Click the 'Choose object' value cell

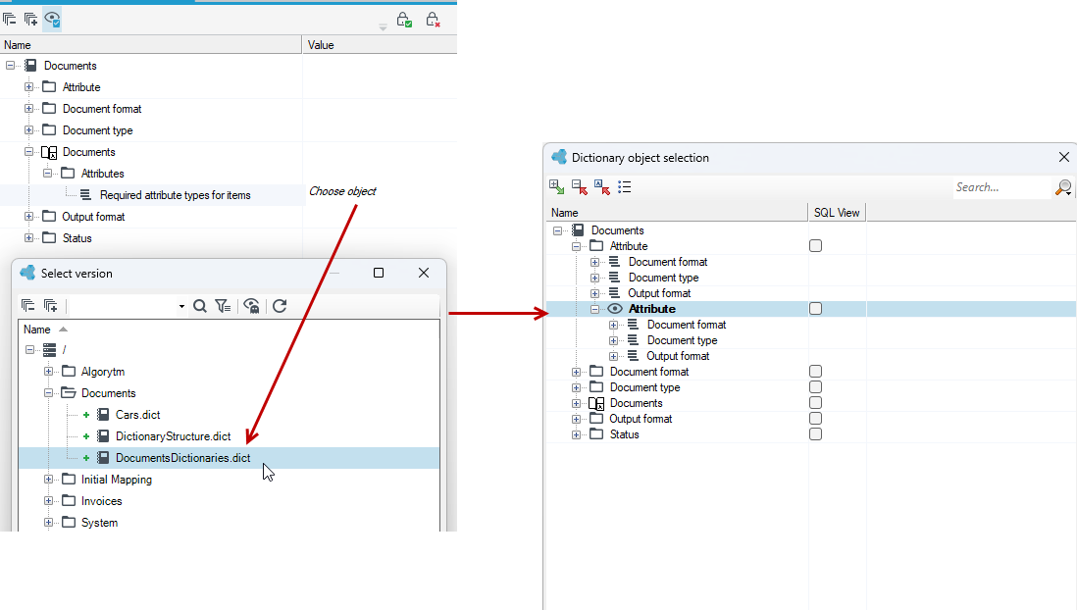[342, 191]
